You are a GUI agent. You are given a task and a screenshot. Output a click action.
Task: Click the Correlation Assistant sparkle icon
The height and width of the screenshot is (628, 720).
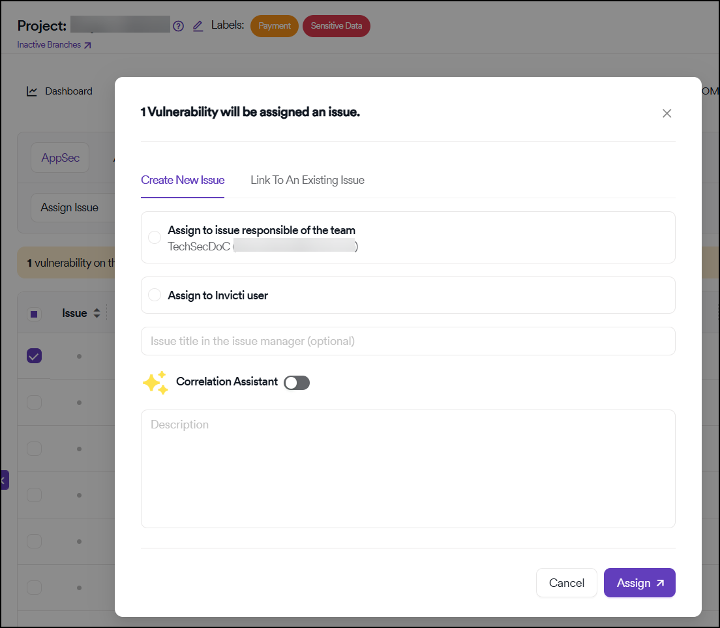155,383
